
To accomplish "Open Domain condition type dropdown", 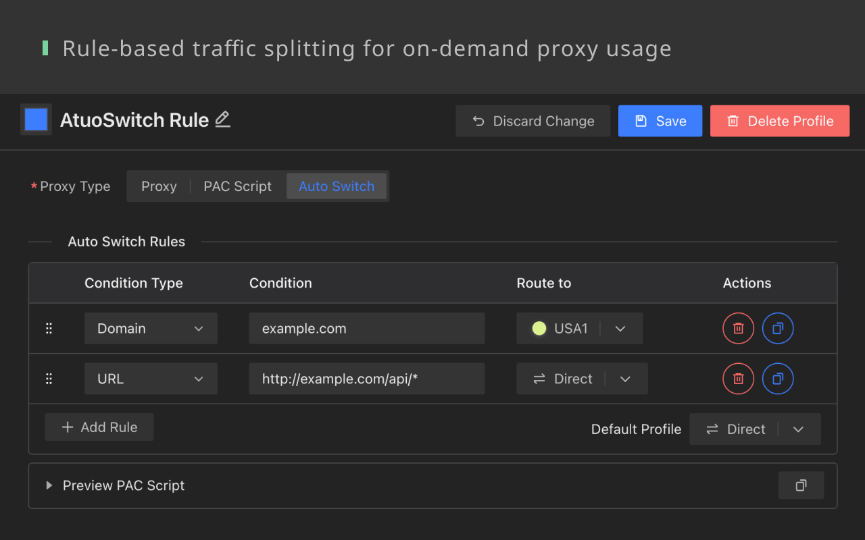I will 151,329.
